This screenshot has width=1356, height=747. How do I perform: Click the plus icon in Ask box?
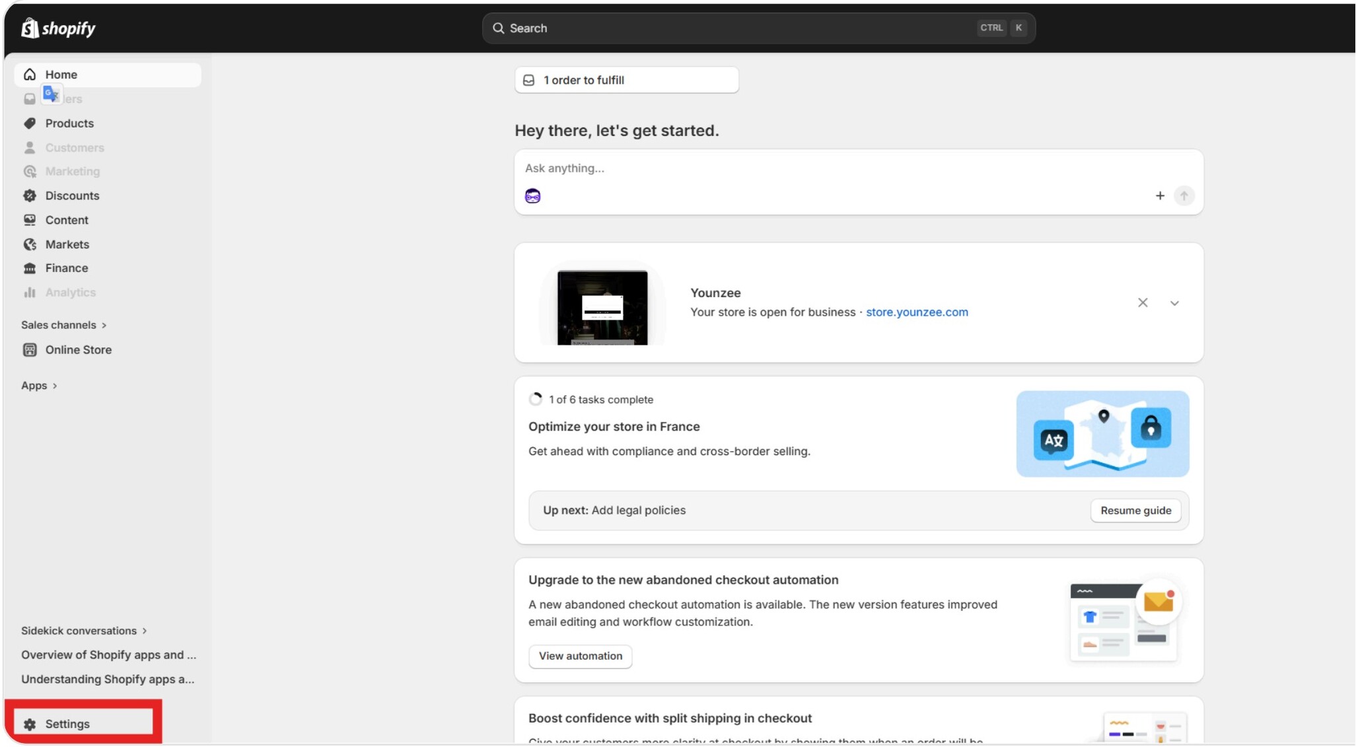(1160, 196)
